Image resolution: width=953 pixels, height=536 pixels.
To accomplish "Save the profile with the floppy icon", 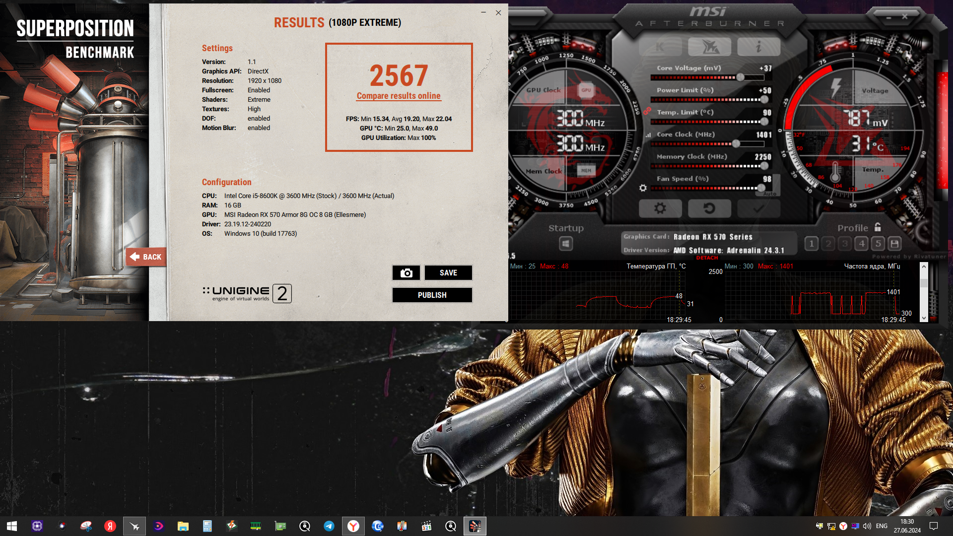I will 894,244.
